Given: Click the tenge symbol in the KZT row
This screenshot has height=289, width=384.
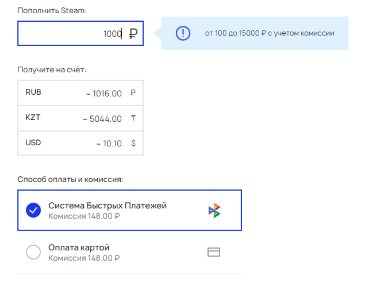Looking at the screenshot, I should click(133, 118).
